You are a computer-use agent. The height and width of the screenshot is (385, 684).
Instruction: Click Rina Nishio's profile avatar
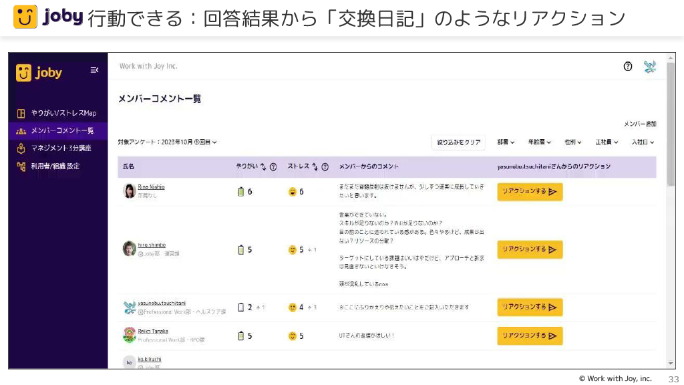(x=130, y=191)
